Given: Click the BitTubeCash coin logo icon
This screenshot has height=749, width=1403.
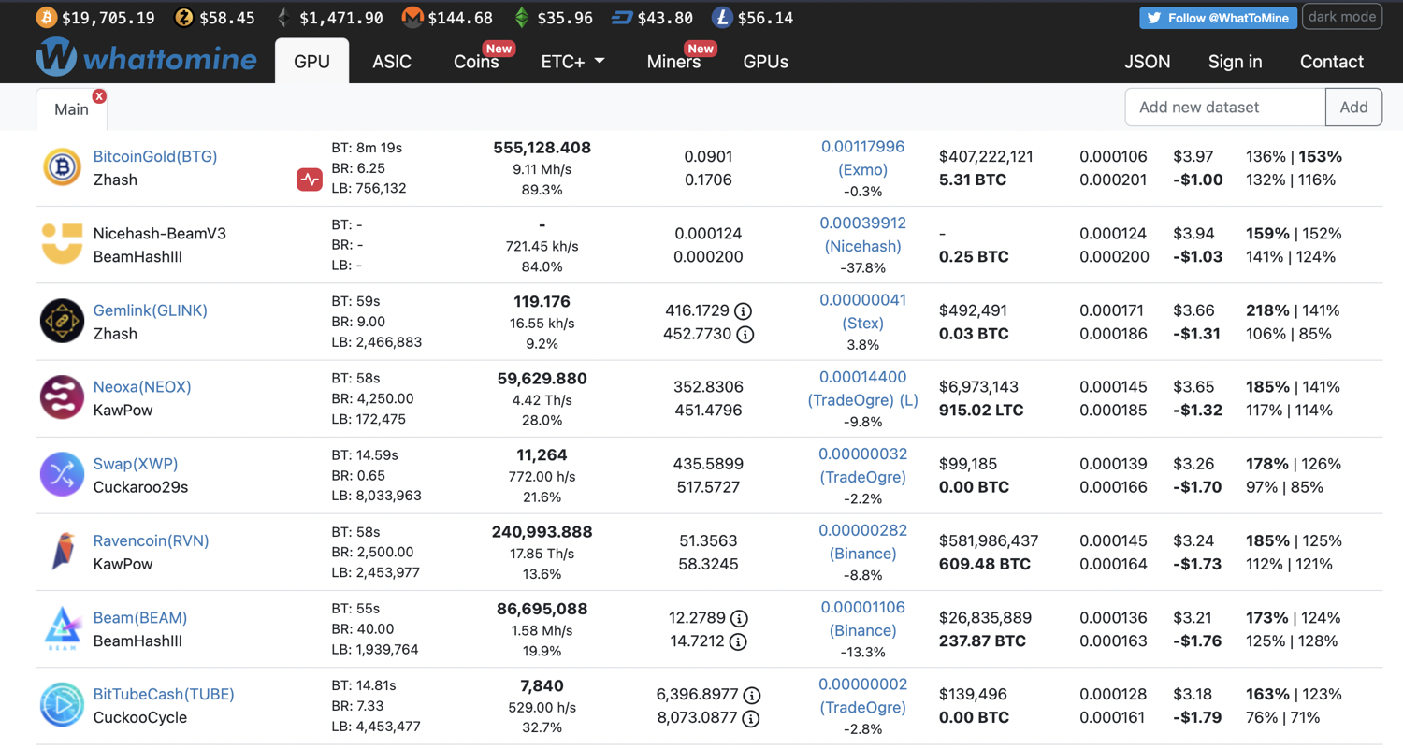Looking at the screenshot, I should click(63, 705).
